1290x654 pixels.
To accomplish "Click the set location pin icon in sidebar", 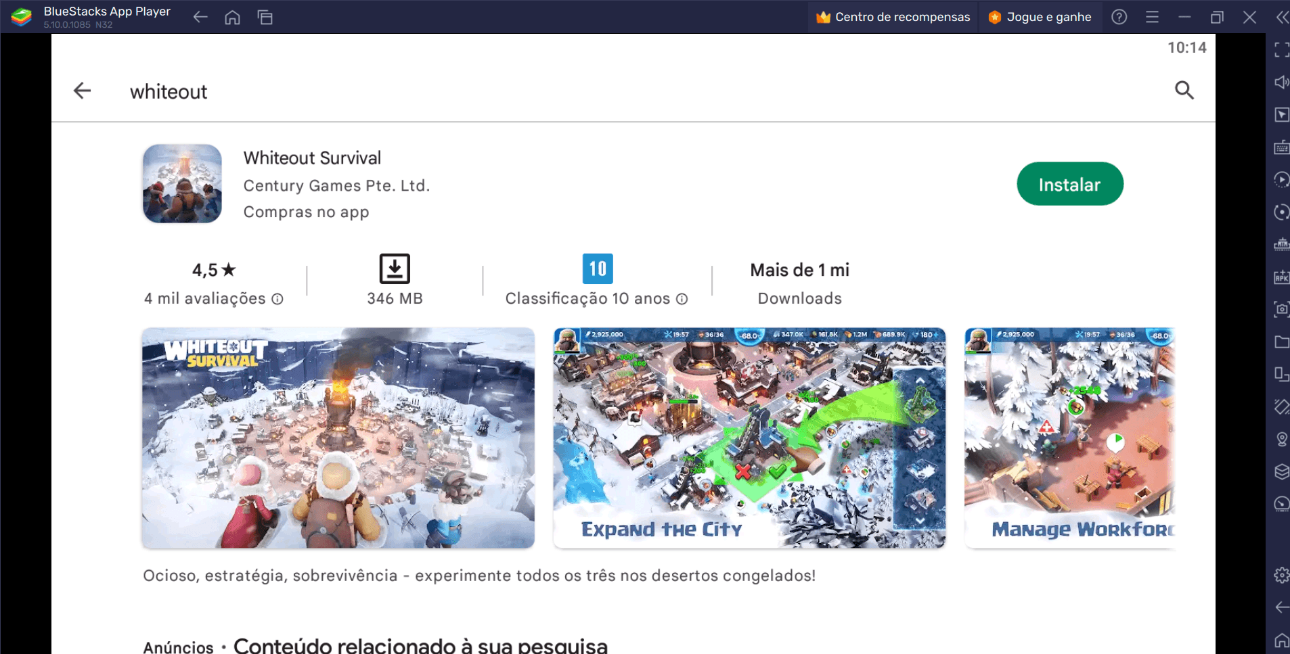I will click(1281, 439).
